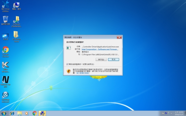Show hidden tray icons arrow

171,113
